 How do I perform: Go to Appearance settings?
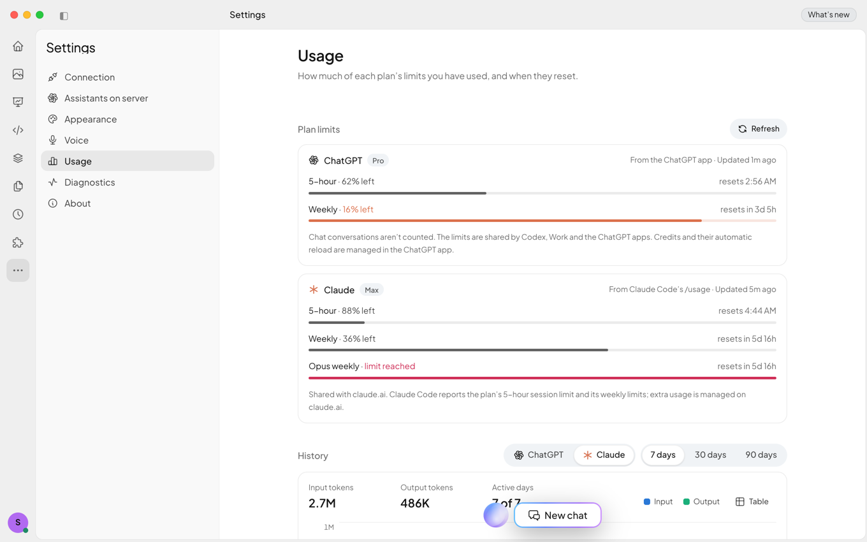tap(127, 119)
